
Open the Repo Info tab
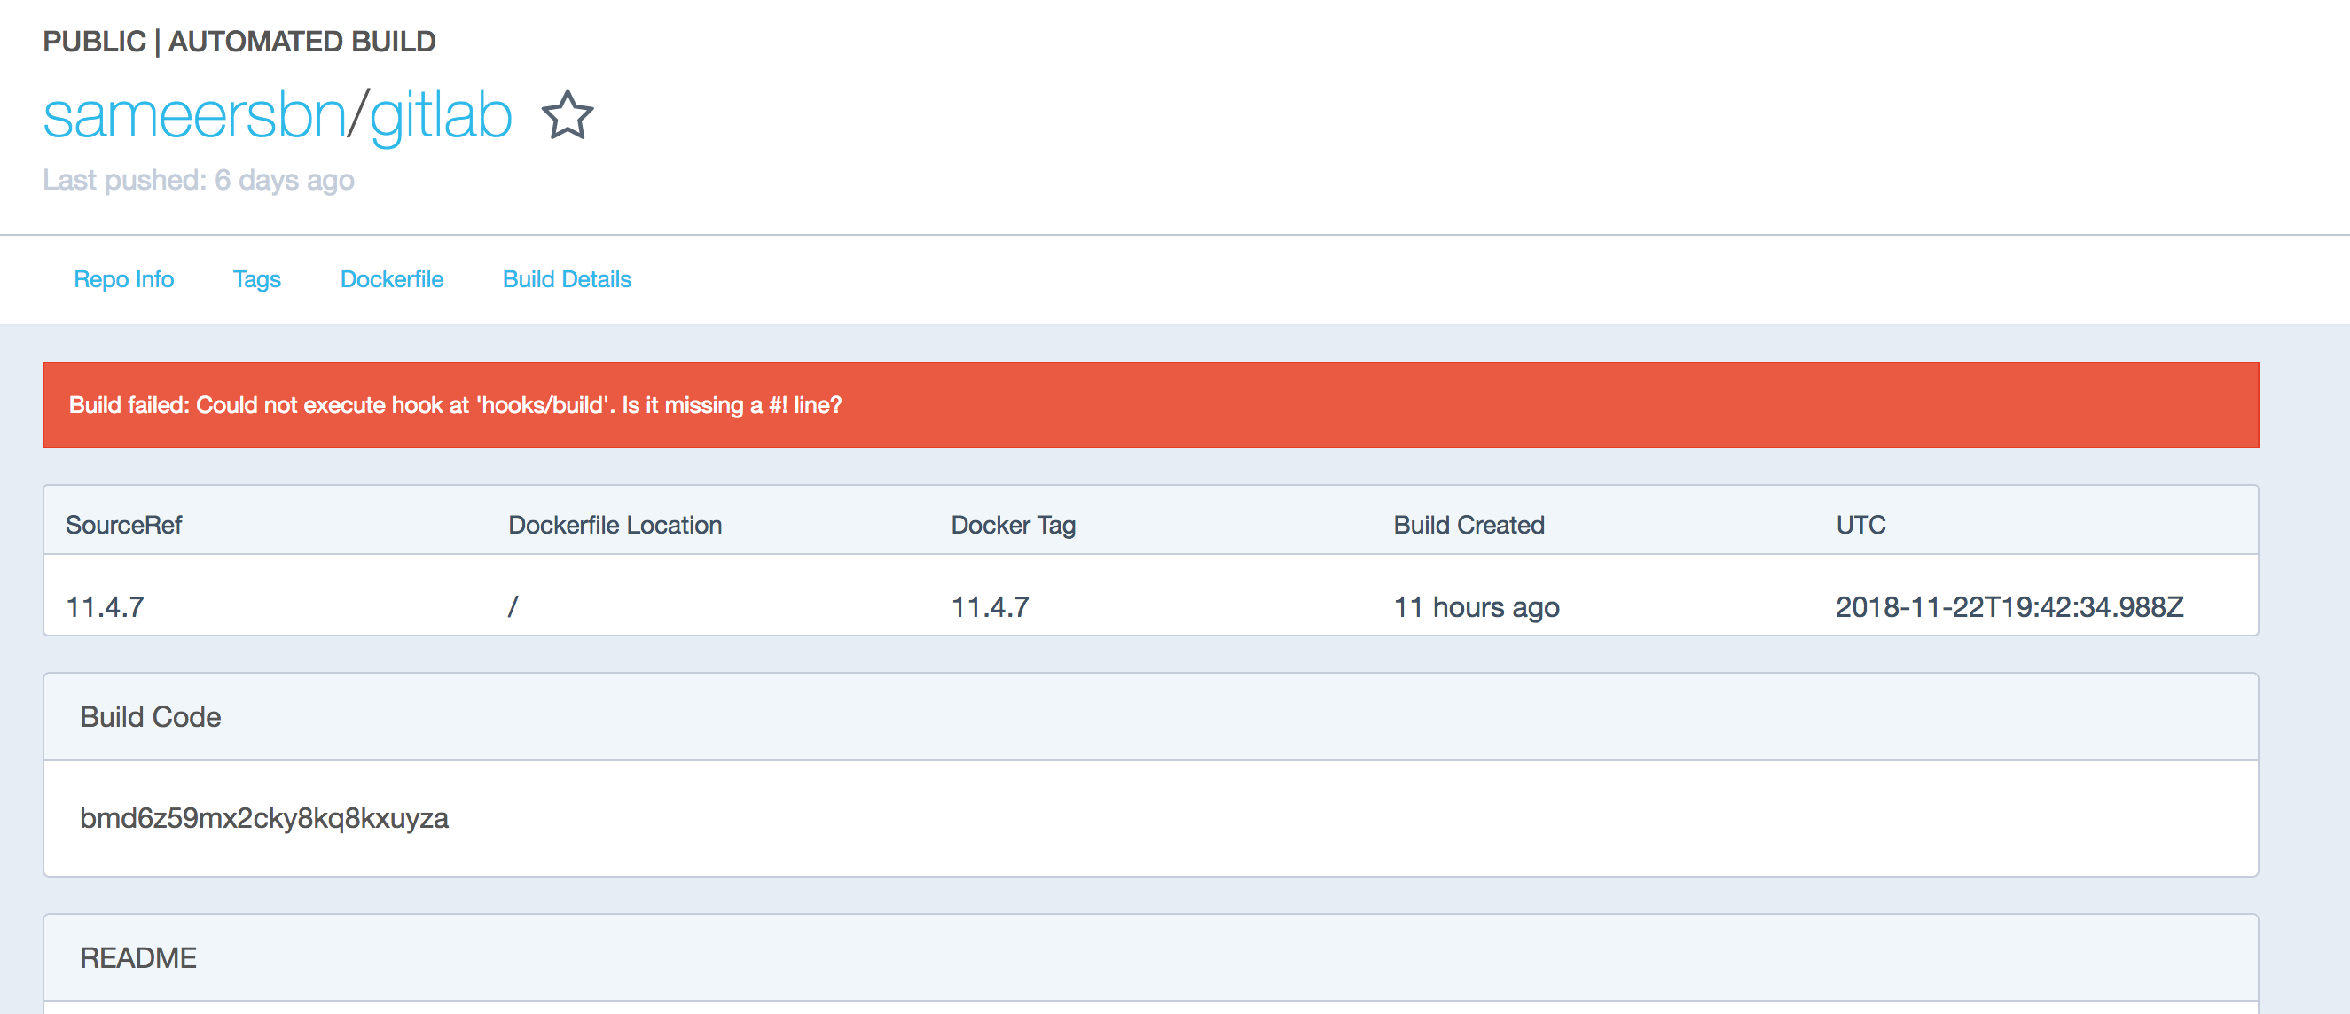coord(124,279)
